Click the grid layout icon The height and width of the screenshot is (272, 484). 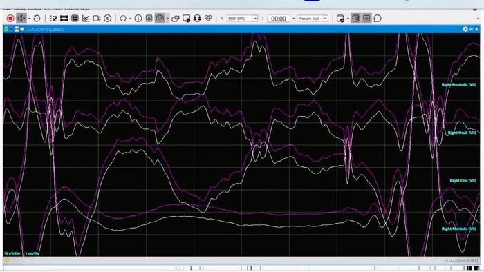click(x=75, y=19)
